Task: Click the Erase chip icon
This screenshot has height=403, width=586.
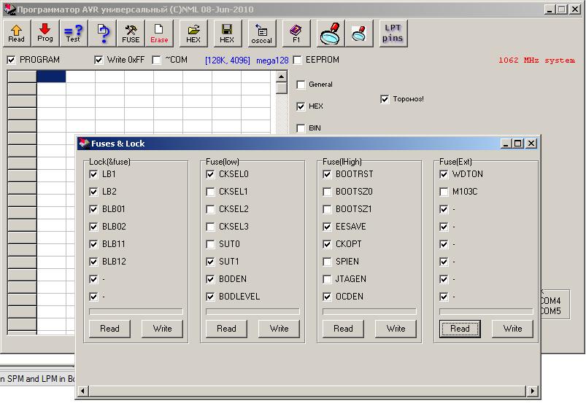Action: (159, 33)
